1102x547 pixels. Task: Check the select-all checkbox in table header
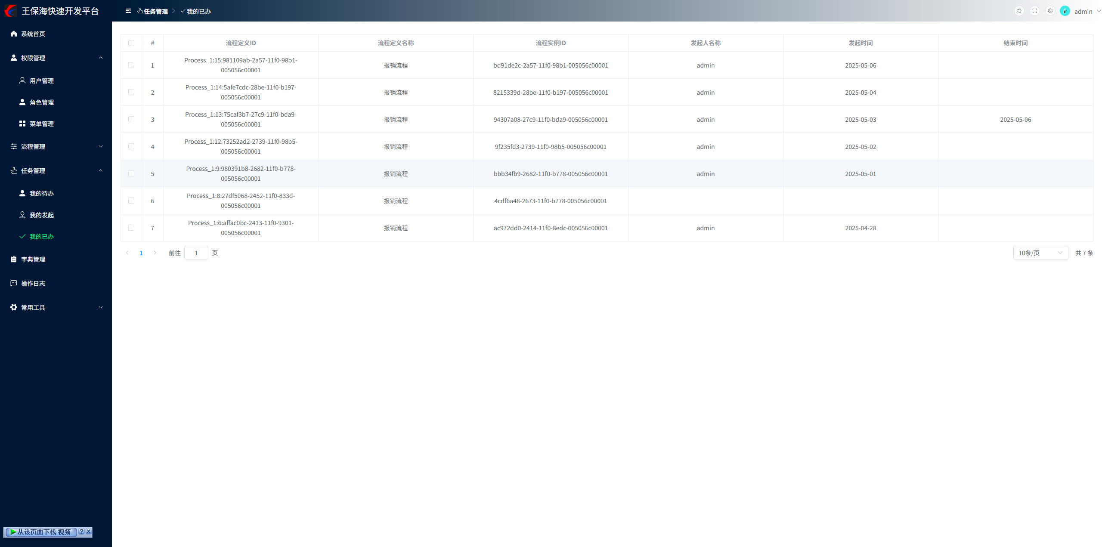coord(131,43)
